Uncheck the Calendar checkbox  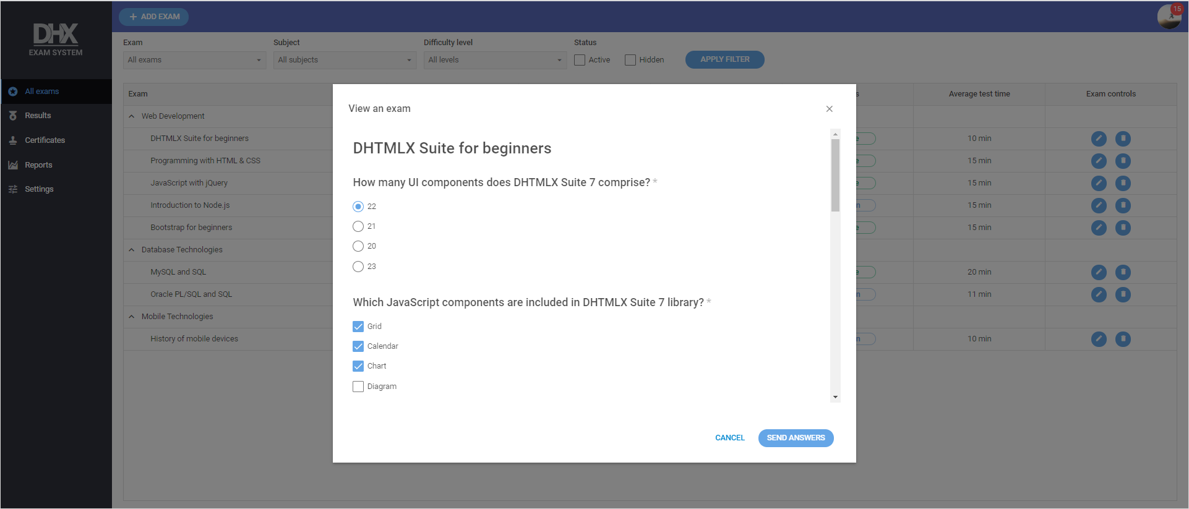point(358,346)
